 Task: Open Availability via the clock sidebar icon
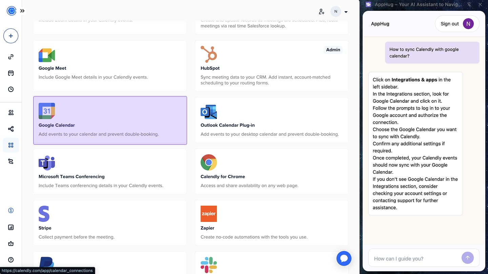pos(11,89)
